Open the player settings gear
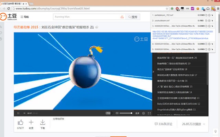 point(143,113)
